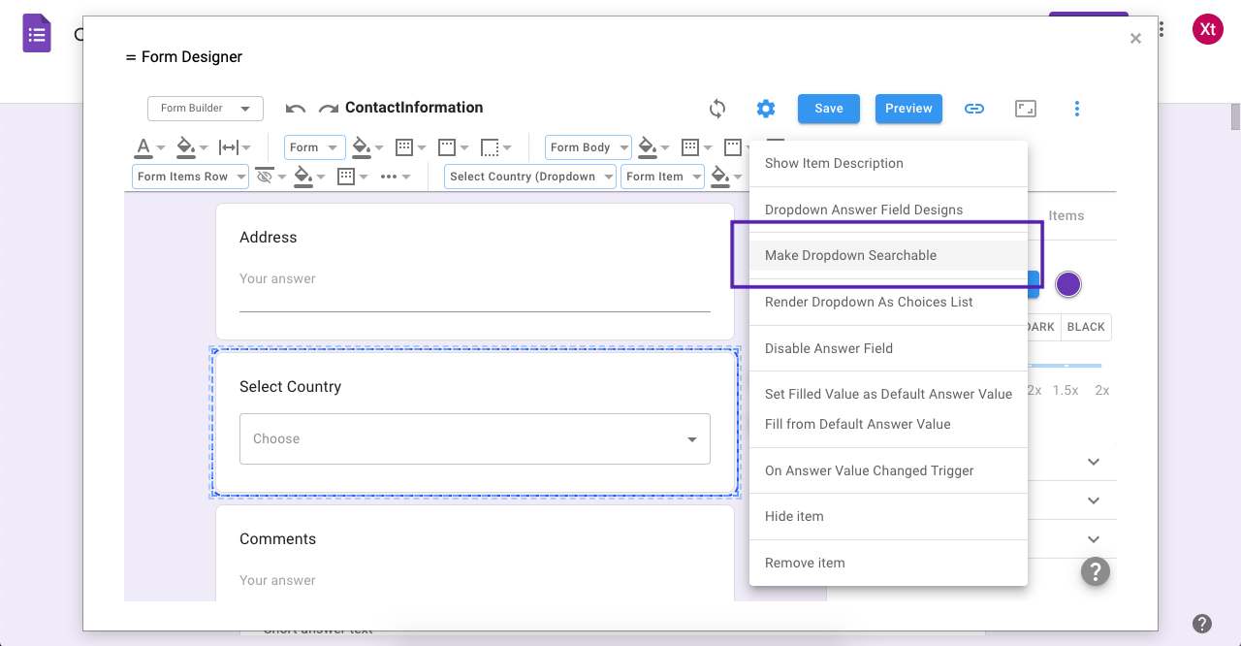
Task: Open the Form element dropdown
Action: (x=314, y=147)
